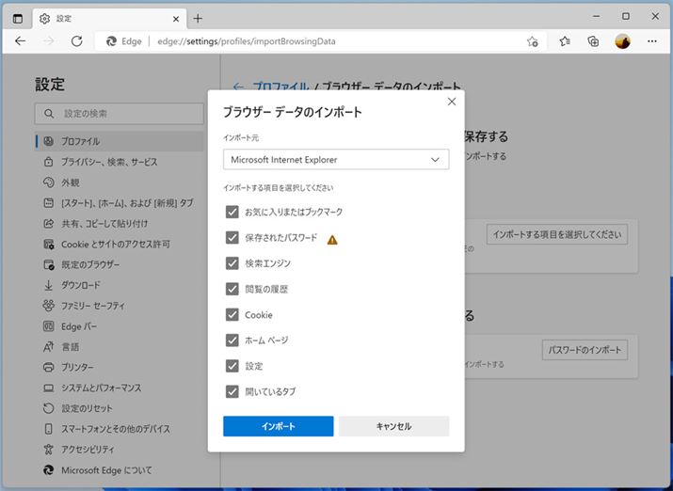
Task: Open the Favorites list icon in toolbar
Action: [565, 41]
